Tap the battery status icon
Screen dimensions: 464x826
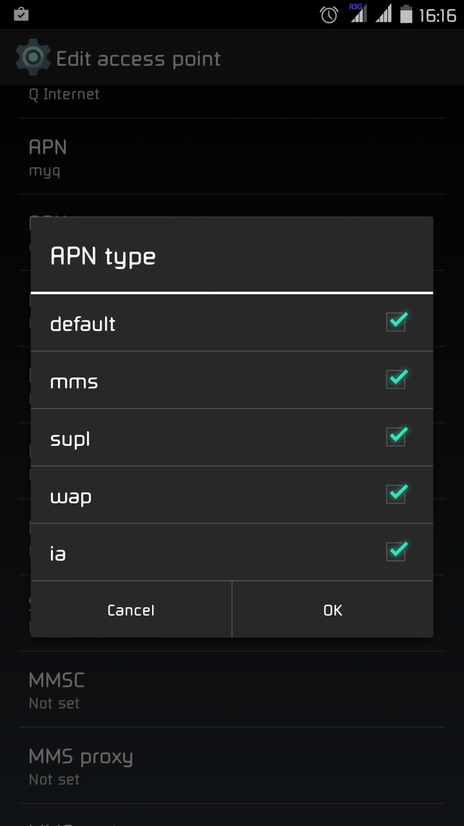(406, 14)
